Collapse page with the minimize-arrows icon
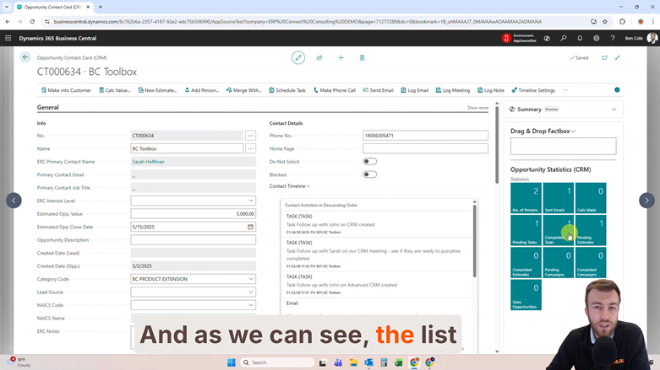This screenshot has height=370, width=660. point(618,57)
